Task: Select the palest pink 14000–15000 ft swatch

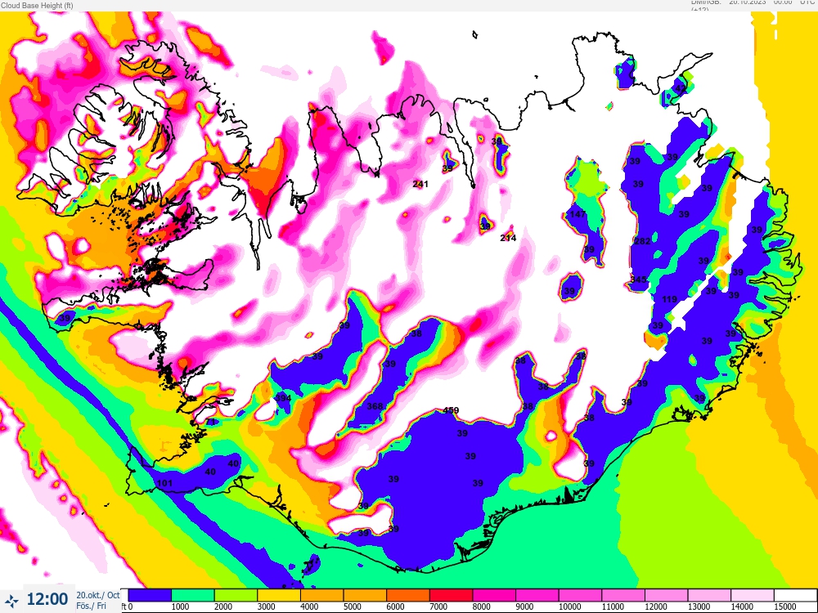Action: (753, 595)
